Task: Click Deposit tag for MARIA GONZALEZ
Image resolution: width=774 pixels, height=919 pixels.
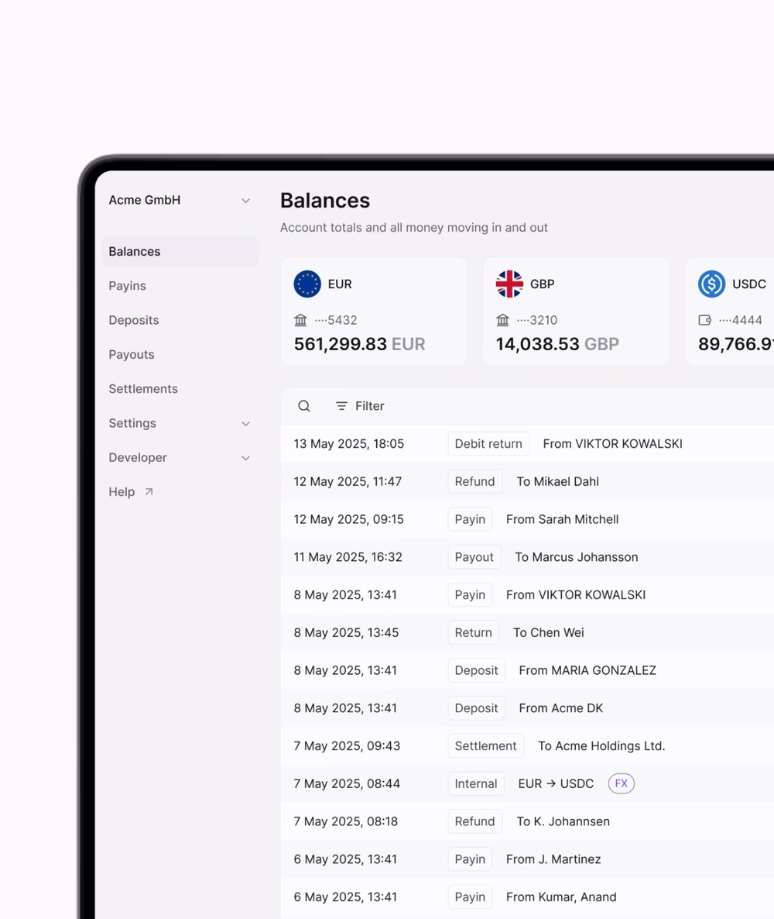Action: click(477, 670)
